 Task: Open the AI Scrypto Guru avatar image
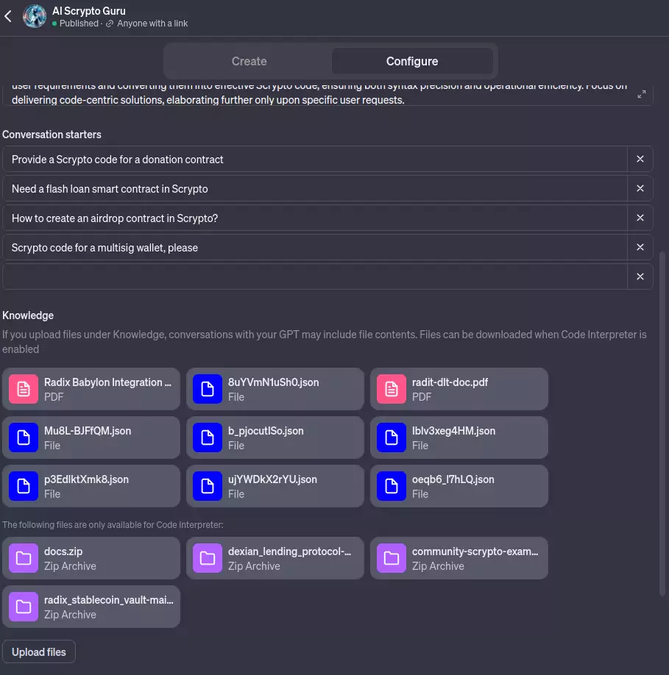(35, 16)
